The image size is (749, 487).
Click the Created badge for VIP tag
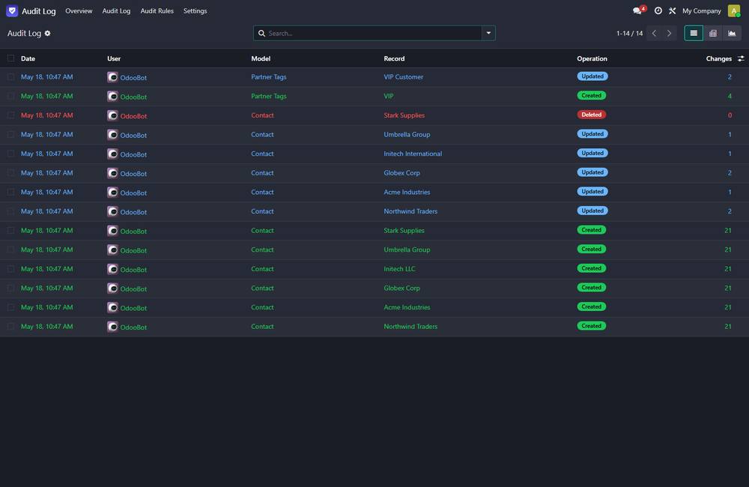(x=592, y=96)
